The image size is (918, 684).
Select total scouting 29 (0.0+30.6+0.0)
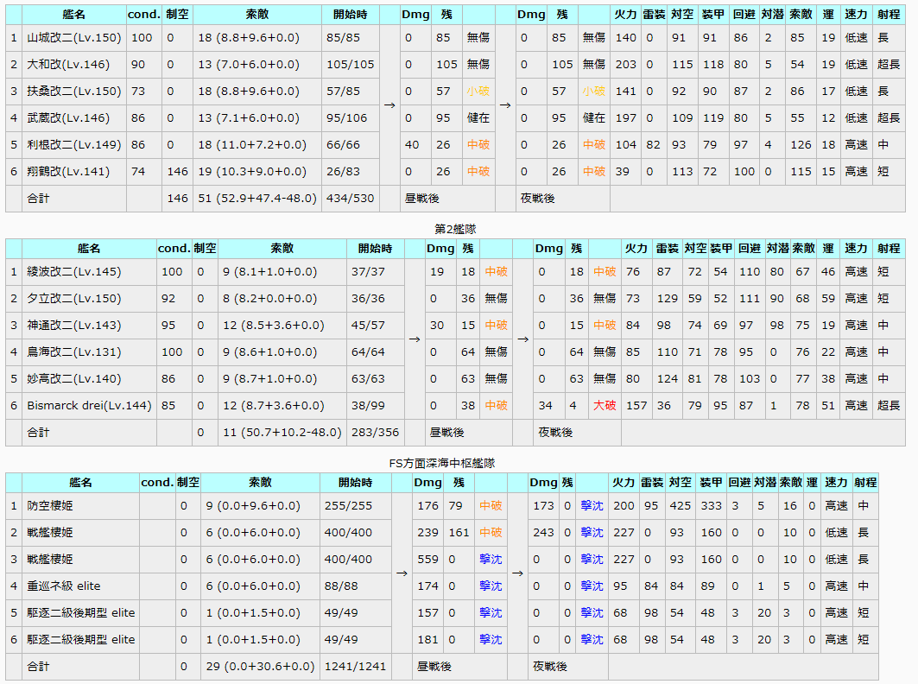pos(260,667)
